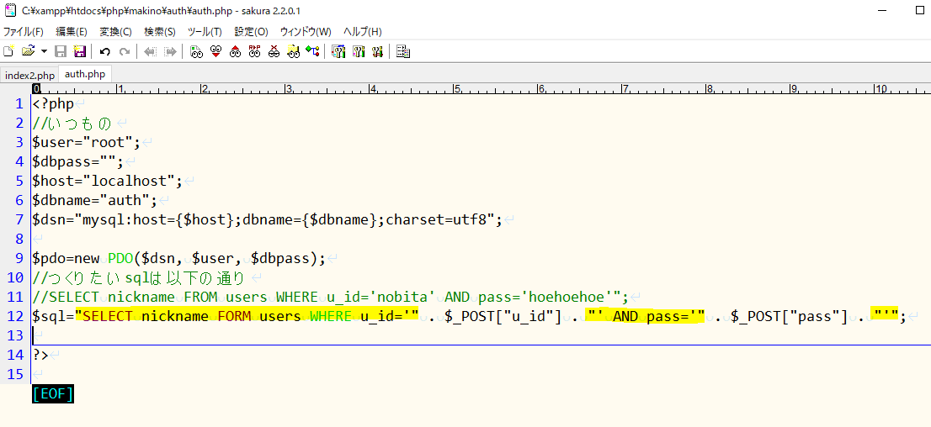Open the 設定(O) menu

(x=251, y=31)
